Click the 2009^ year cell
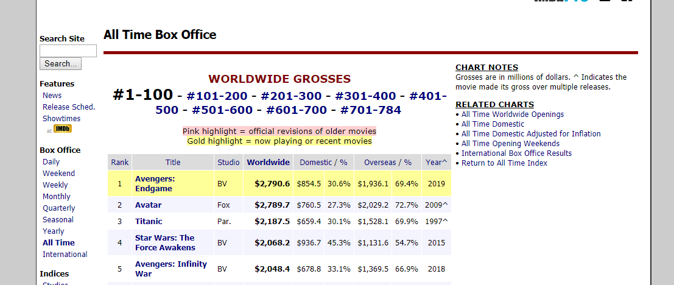The width and height of the screenshot is (674, 285). pyautogui.click(x=437, y=205)
